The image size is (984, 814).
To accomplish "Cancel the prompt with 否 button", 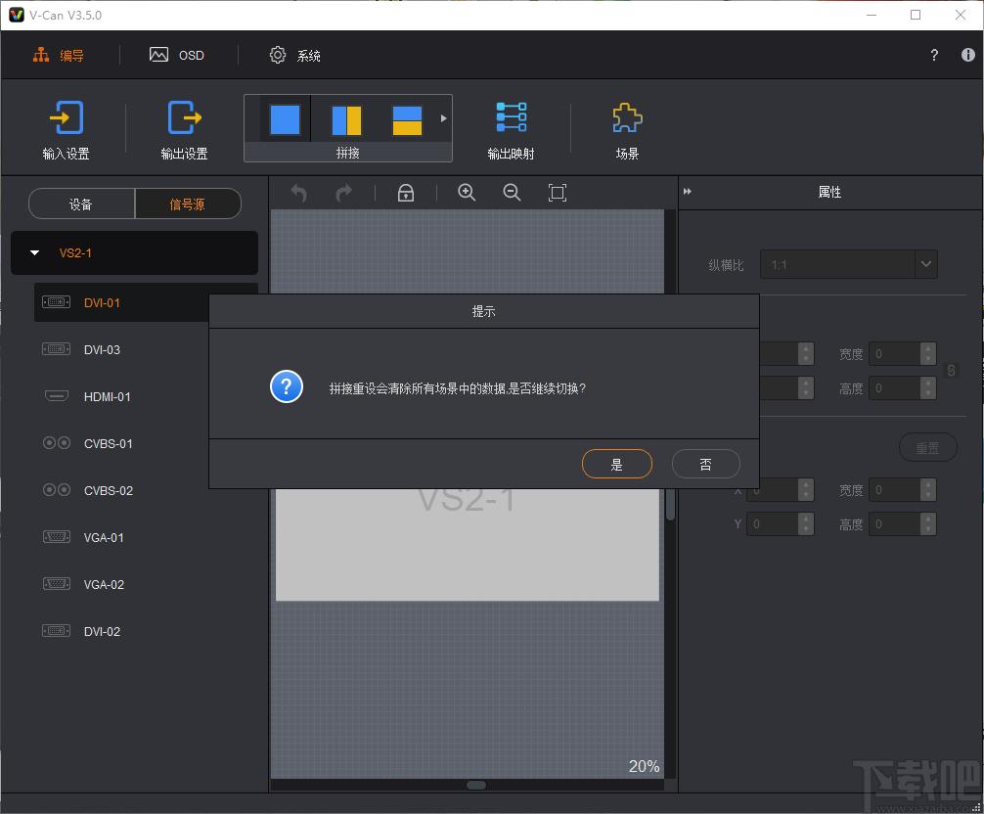I will click(x=705, y=464).
